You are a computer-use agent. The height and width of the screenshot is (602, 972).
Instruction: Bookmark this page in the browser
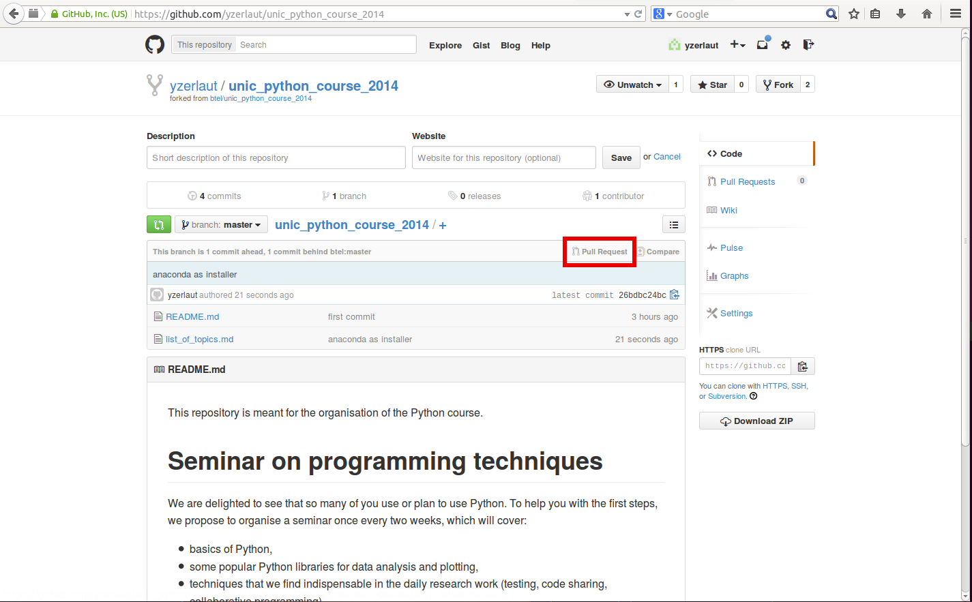[x=853, y=13]
